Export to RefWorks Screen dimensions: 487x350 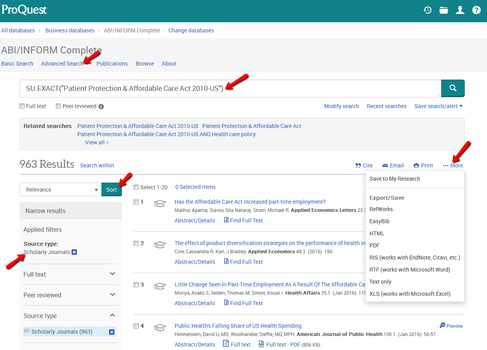click(x=381, y=209)
